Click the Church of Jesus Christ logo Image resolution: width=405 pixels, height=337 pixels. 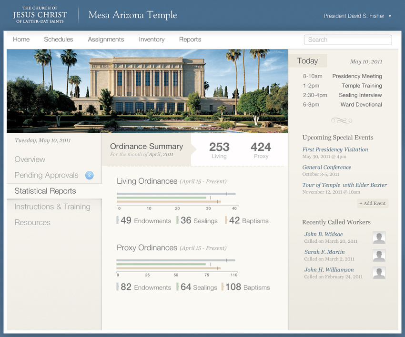pyautogui.click(x=40, y=15)
